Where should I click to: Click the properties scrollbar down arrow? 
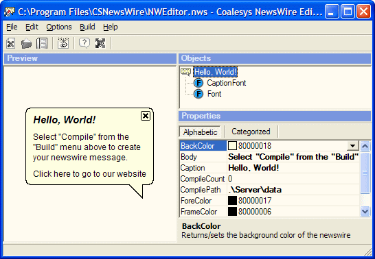click(365, 211)
